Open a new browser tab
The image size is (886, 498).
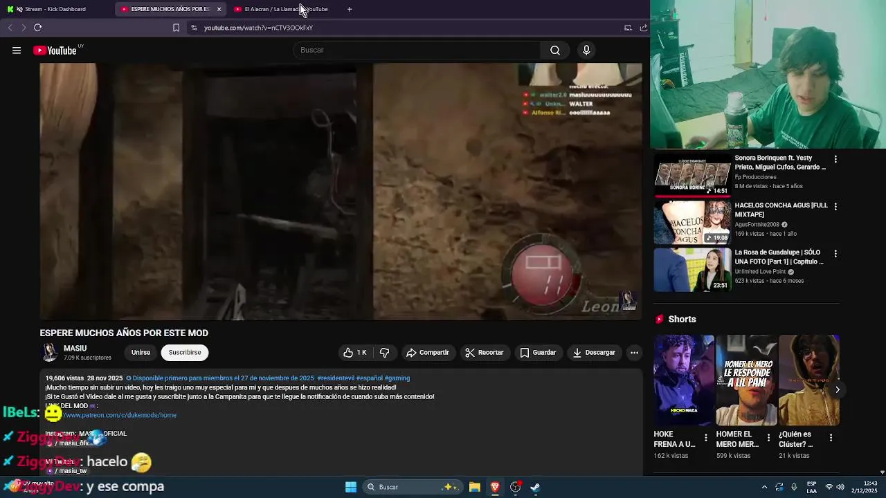coord(350,9)
